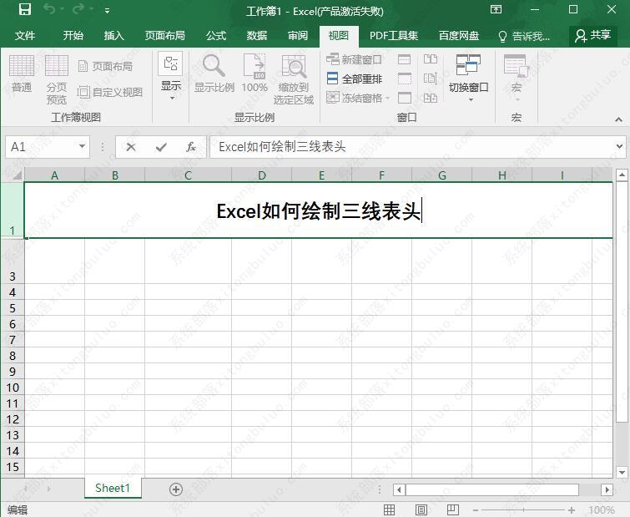Screen dimensions: 630x517
Task: Click the column C header
Action: tap(188, 175)
